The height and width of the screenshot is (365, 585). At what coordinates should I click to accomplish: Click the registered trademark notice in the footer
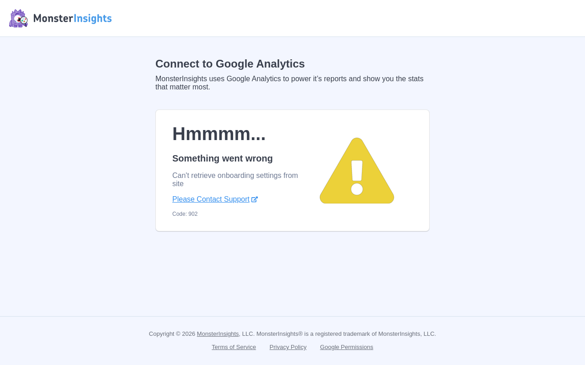346,334
